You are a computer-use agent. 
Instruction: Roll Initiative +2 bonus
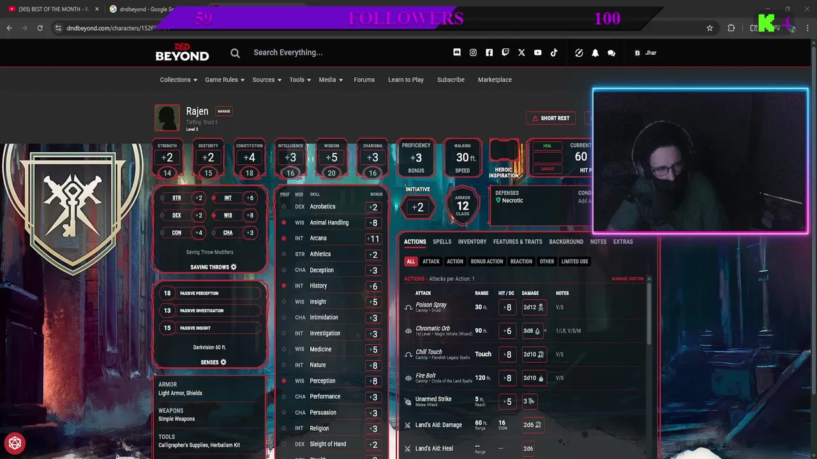point(417,207)
